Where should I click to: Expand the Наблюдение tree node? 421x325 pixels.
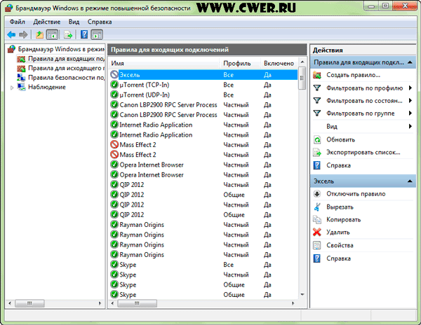coord(12,87)
